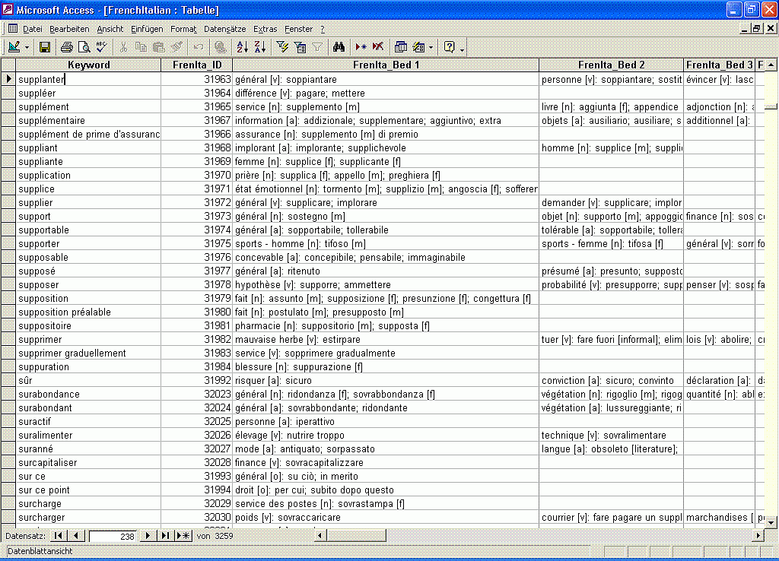Click the ID cell 31982

point(197,340)
